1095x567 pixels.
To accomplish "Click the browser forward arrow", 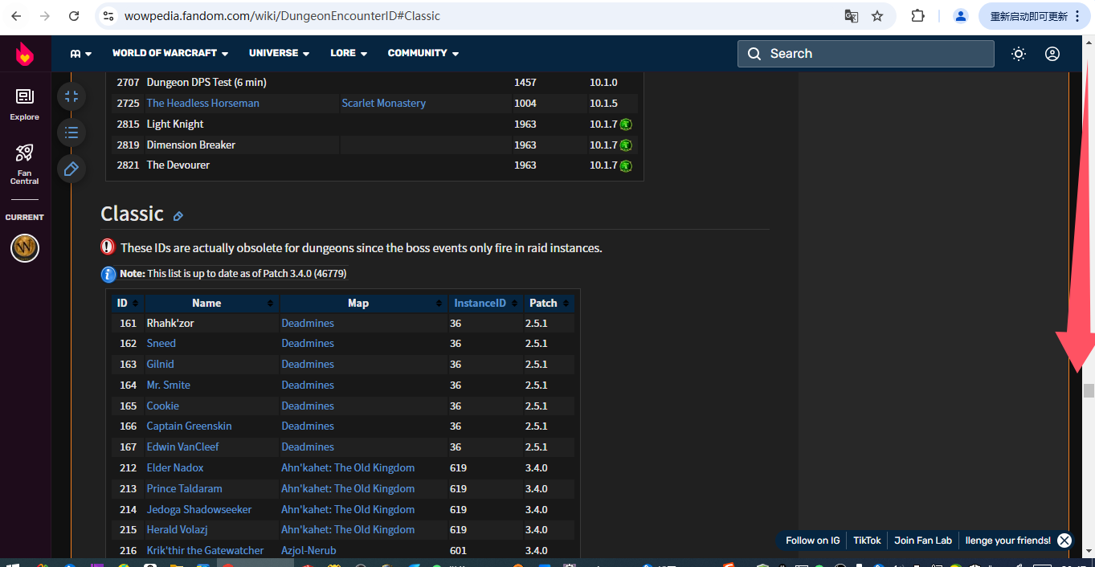I will click(x=45, y=16).
